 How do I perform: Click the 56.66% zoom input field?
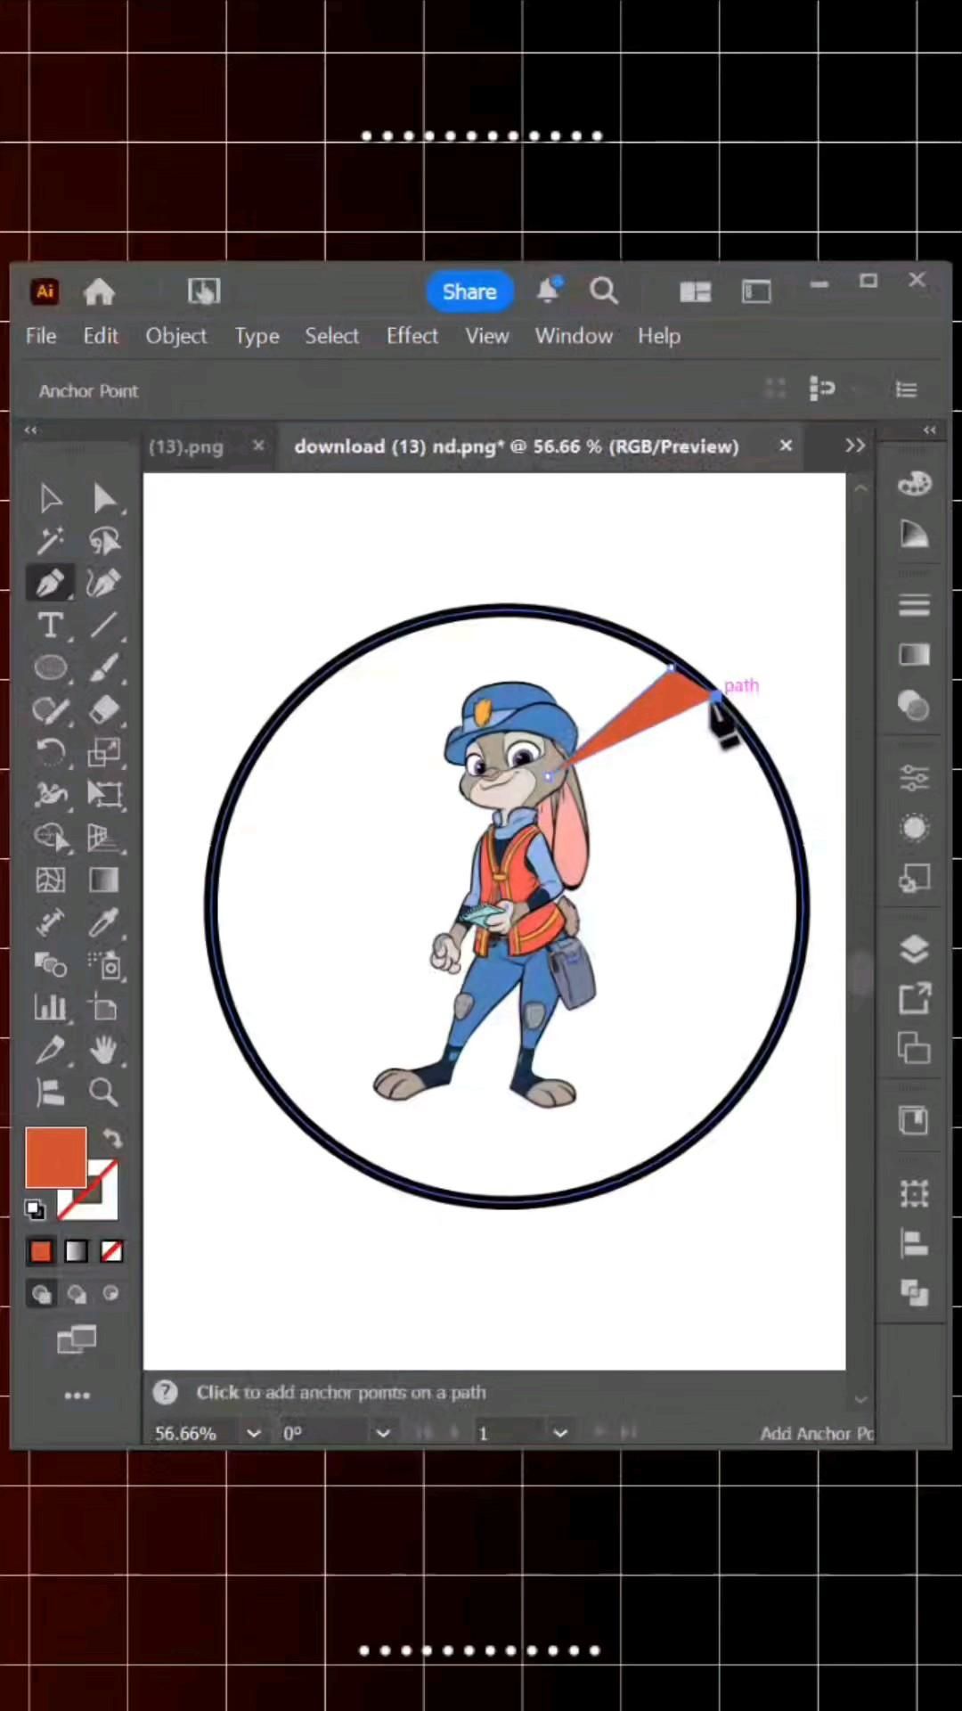point(187,1433)
